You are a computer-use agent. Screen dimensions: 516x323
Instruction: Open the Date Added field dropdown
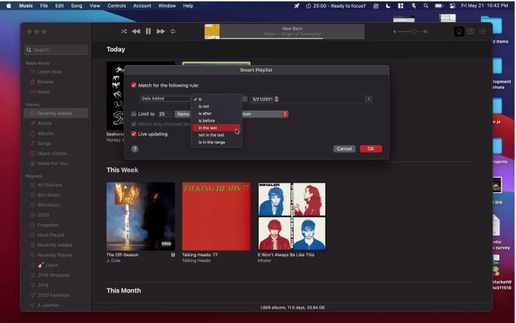point(165,98)
